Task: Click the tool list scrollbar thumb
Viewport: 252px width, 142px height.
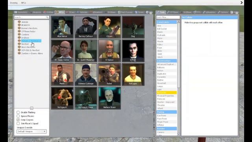Action: pos(178,55)
